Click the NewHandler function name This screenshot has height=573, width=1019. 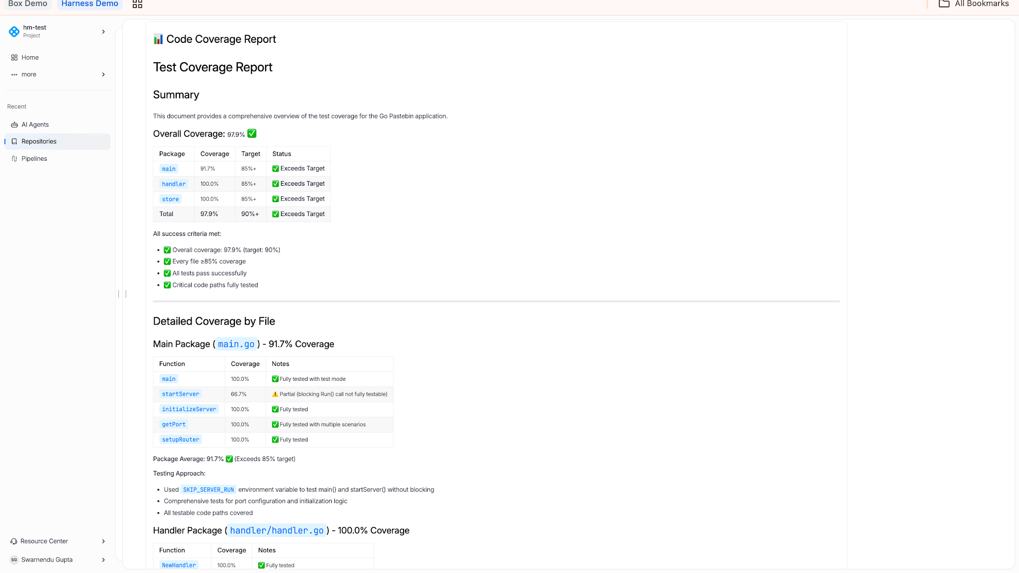179,566
